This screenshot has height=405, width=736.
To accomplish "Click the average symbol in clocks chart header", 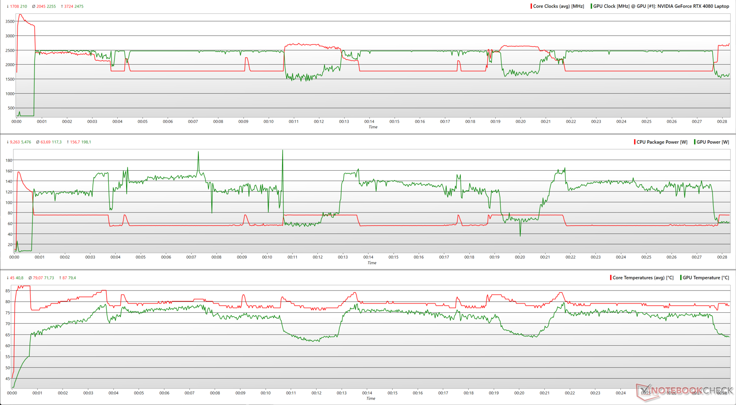I will click(34, 7).
